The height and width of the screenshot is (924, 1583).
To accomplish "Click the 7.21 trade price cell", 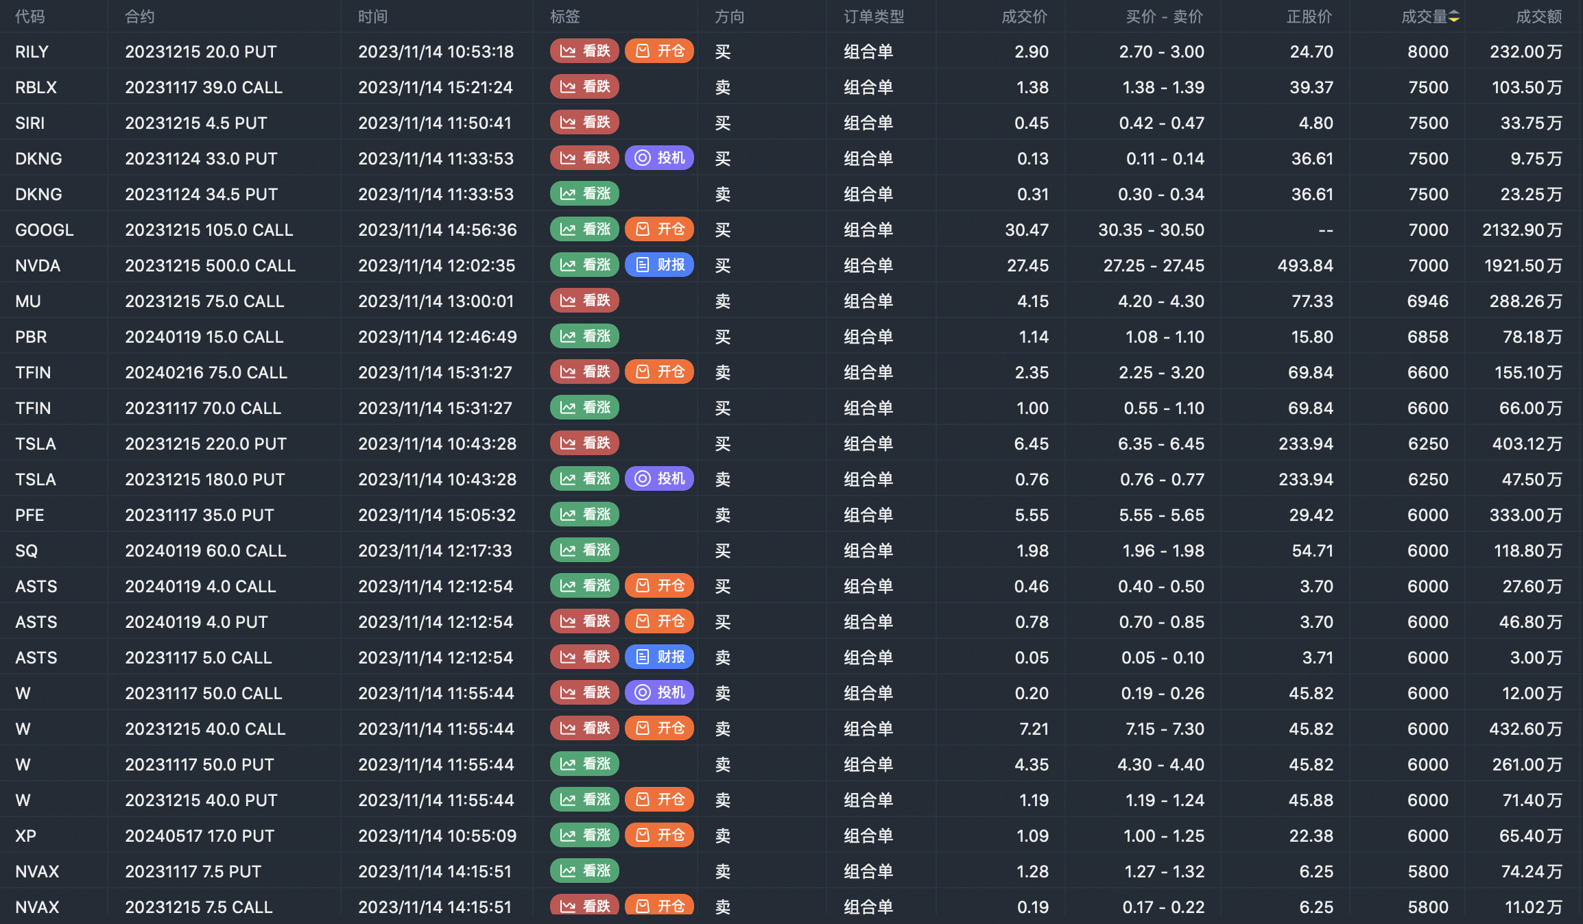I will pos(1034,729).
